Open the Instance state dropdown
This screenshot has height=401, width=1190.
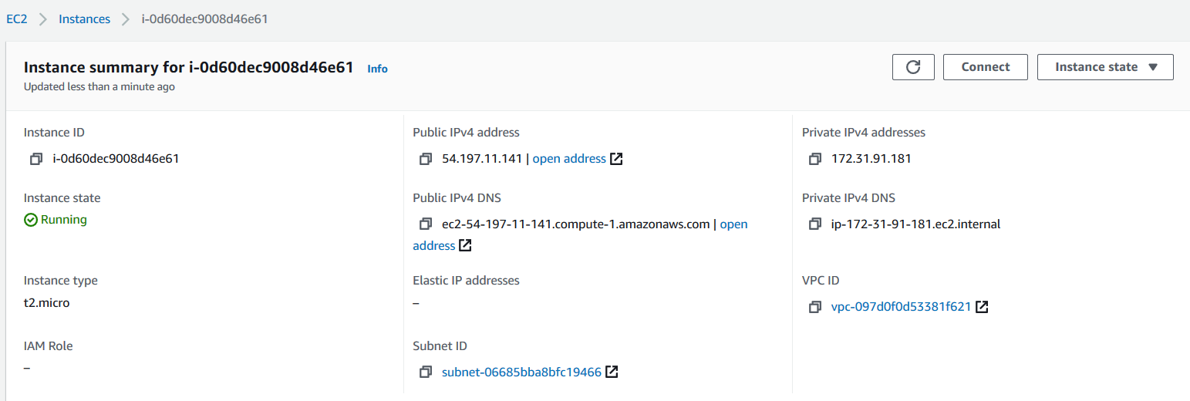tap(1105, 67)
